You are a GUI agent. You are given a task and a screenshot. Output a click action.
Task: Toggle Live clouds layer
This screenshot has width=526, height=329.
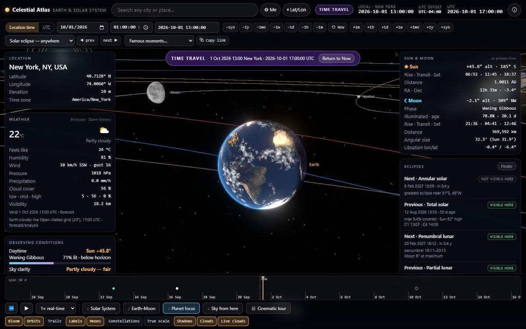pos(233,321)
